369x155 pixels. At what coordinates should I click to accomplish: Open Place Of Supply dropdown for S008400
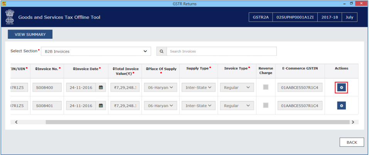point(160,87)
